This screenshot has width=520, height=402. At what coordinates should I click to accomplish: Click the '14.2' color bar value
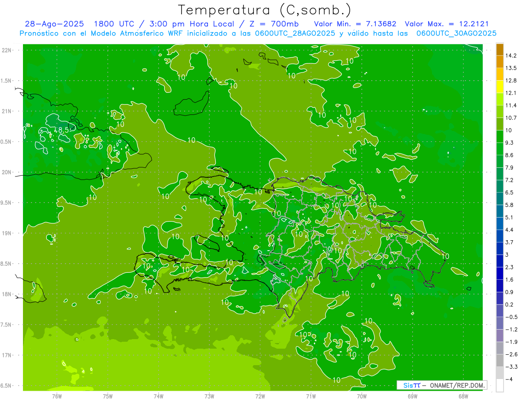click(x=511, y=56)
